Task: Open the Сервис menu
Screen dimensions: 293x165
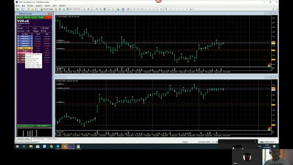Action: click(47, 5)
